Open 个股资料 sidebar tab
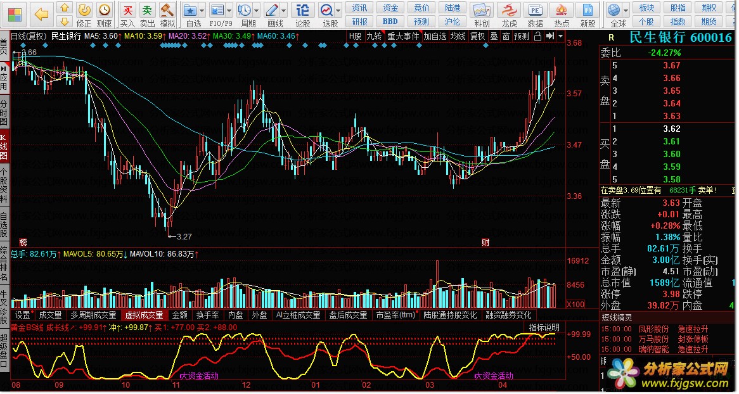The image size is (739, 394). pyautogui.click(x=4, y=185)
